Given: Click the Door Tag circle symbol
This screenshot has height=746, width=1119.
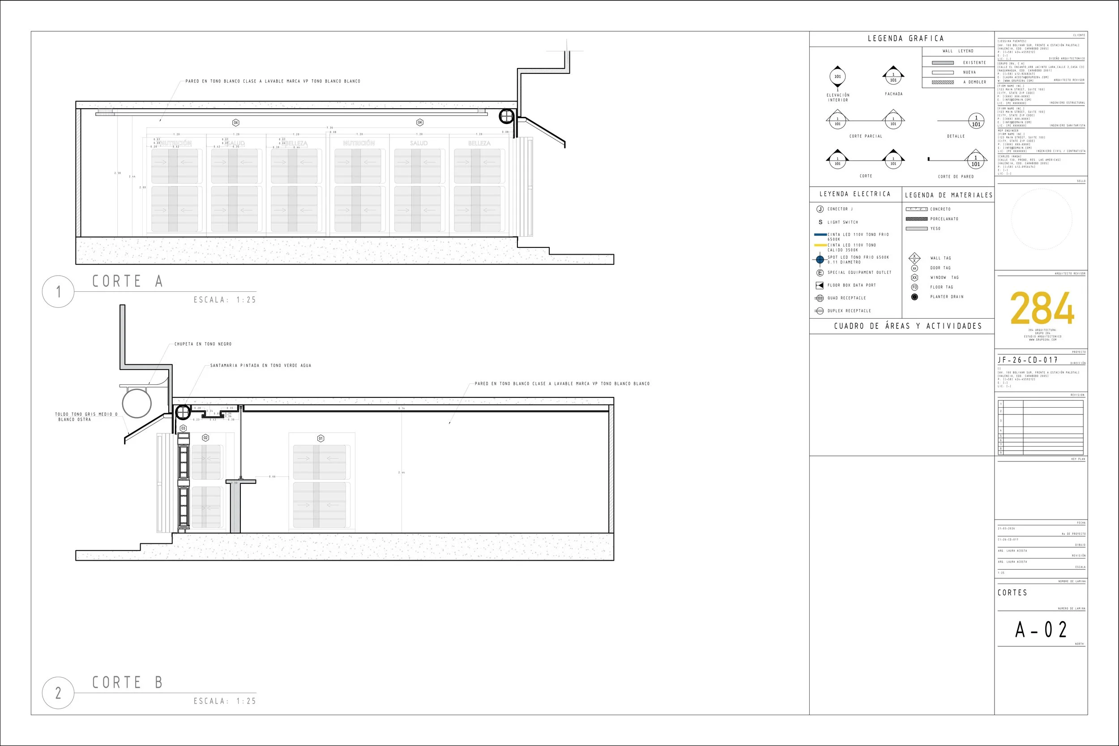Looking at the screenshot, I should tap(914, 269).
